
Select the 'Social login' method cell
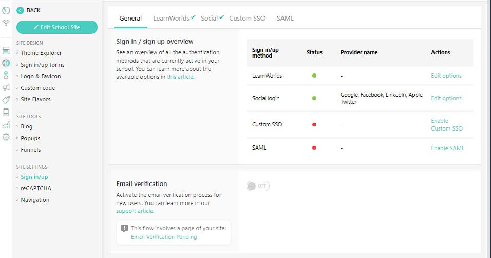click(x=266, y=98)
